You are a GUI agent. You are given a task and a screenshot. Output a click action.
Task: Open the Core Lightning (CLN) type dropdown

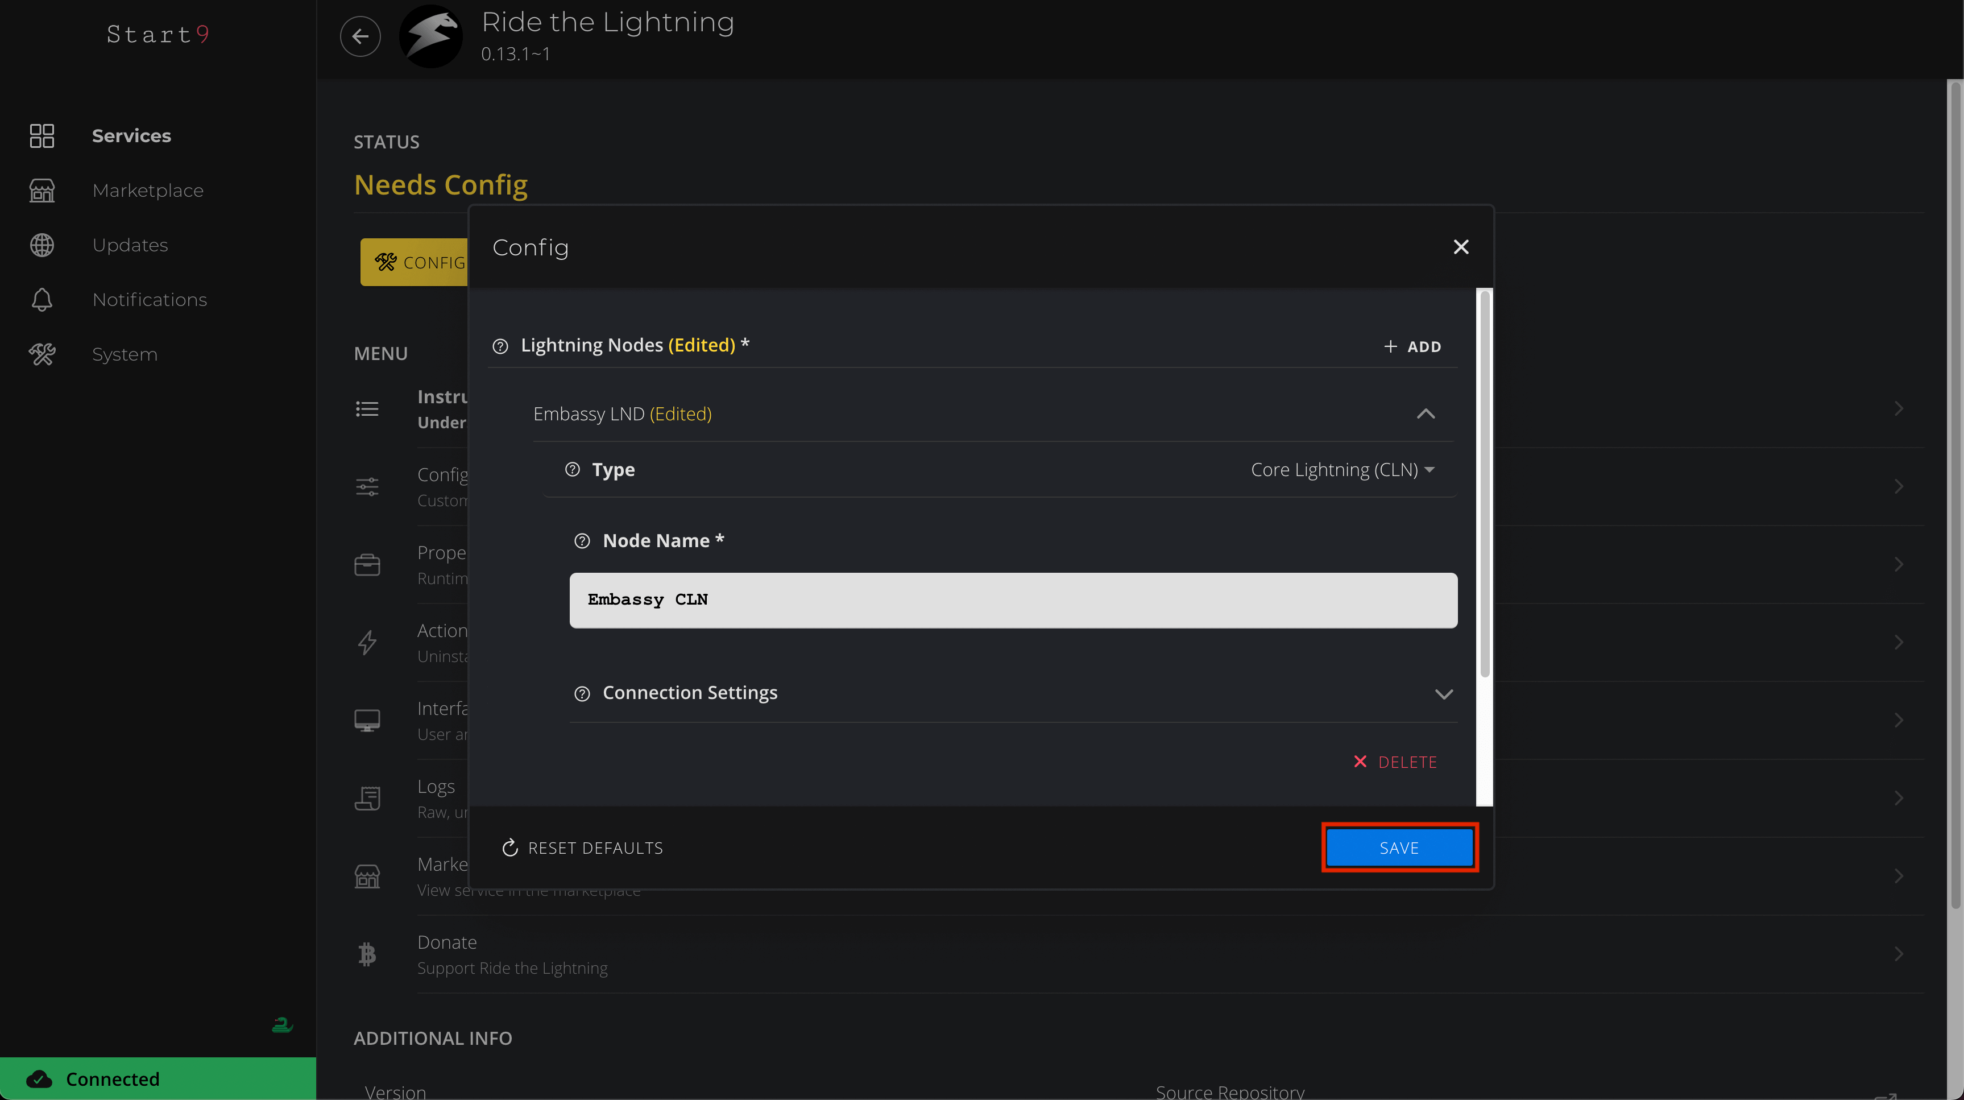click(x=1342, y=470)
